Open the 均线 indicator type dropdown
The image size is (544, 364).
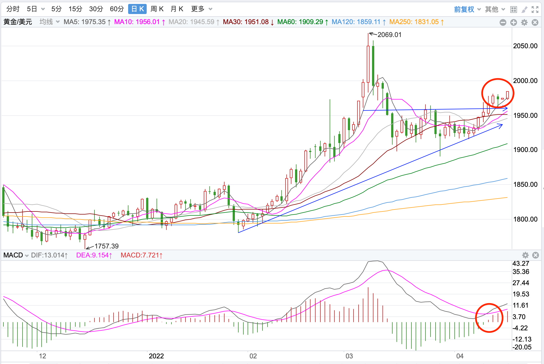tap(49, 22)
